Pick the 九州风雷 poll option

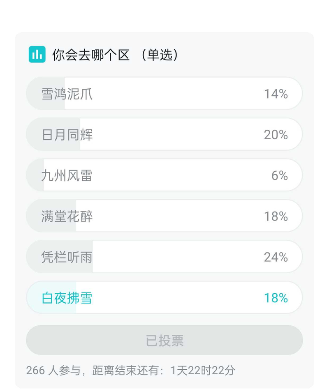click(x=164, y=175)
